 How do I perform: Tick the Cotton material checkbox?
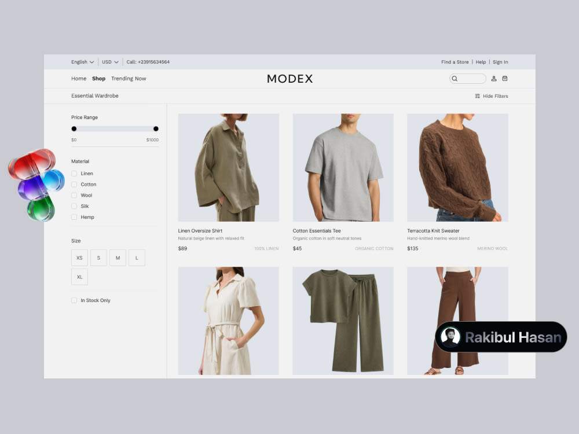point(74,184)
